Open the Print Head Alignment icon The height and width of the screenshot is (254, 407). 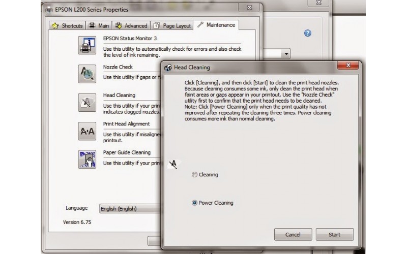86,131
